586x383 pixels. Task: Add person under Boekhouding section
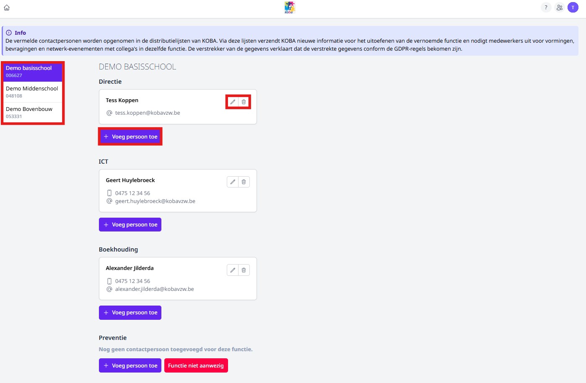click(130, 313)
